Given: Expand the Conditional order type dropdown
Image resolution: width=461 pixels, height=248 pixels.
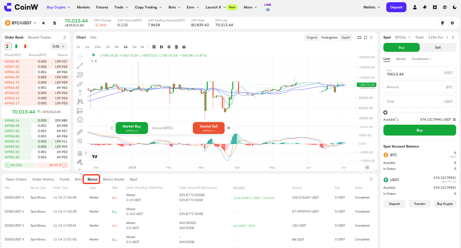Looking at the screenshot, I should 421,59.
